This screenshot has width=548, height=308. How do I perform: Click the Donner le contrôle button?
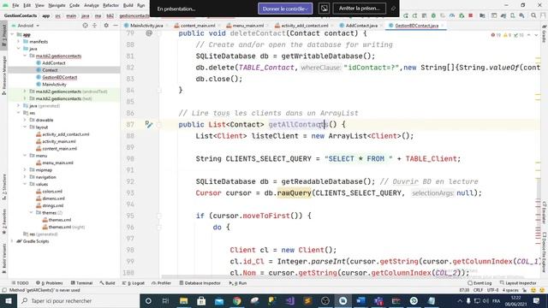click(x=285, y=9)
